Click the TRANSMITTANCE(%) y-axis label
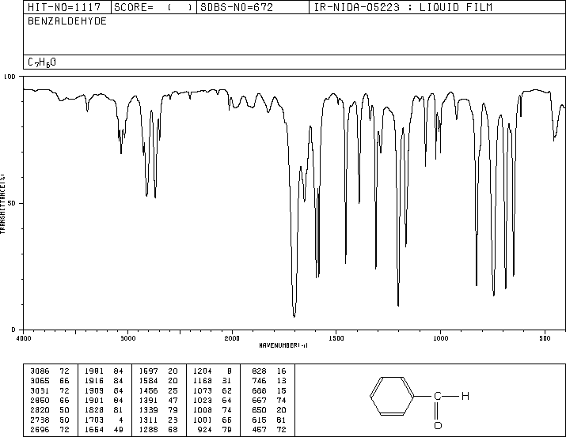The height and width of the screenshot is (437, 566). pyautogui.click(x=4, y=202)
